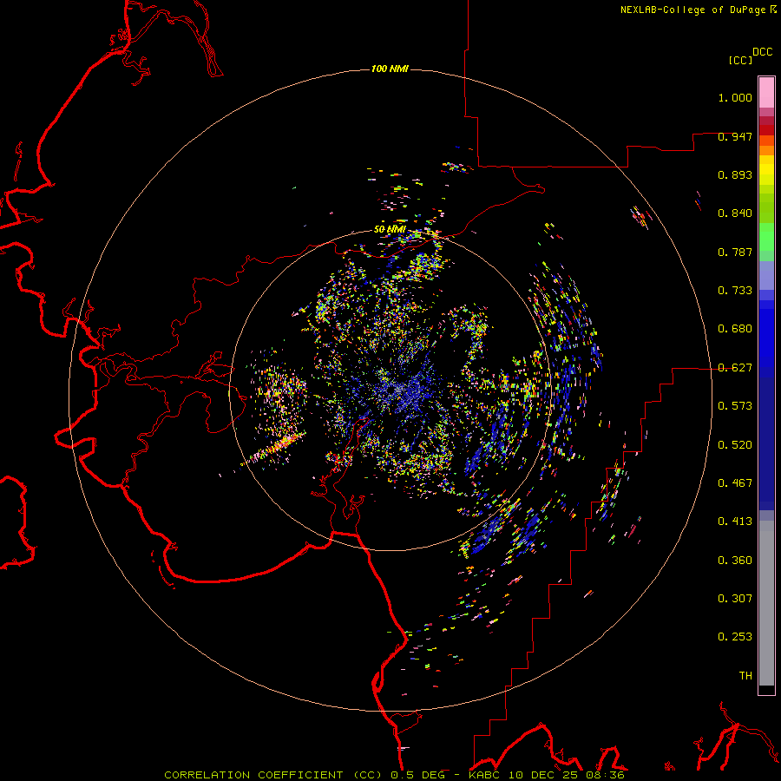Select the 0.573 legend value

tap(735, 406)
